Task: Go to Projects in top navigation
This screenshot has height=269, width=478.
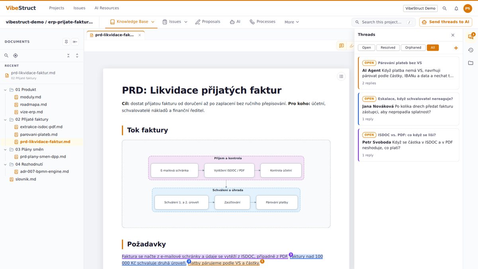Action: coord(57,8)
